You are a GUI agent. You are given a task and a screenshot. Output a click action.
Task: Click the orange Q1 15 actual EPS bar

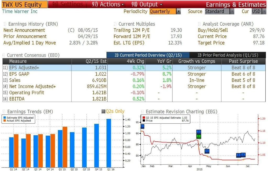coord(65,147)
